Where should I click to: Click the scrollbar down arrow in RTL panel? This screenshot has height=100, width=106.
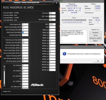click(x=4, y=85)
